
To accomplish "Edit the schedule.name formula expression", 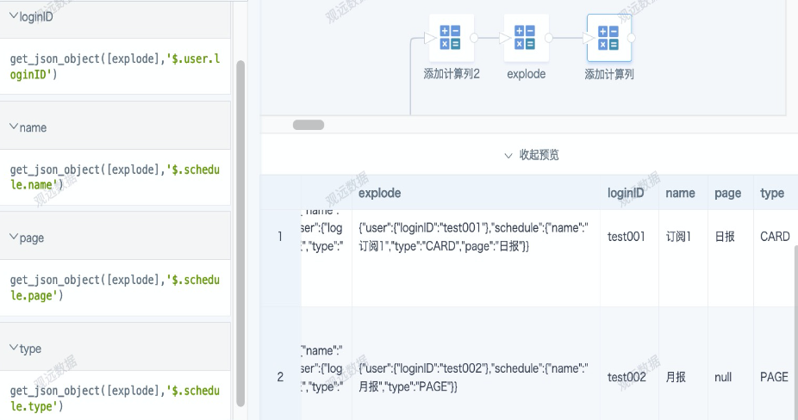I will click(x=115, y=177).
